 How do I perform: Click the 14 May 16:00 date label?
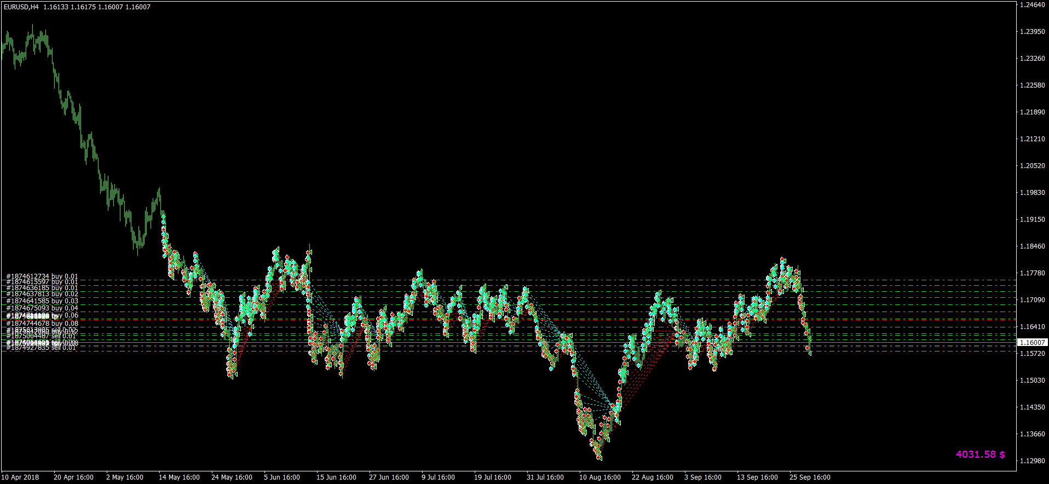(179, 477)
